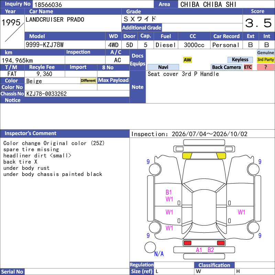Select the score value 3.5
This screenshot has width=275, height=275.
[x=258, y=23]
